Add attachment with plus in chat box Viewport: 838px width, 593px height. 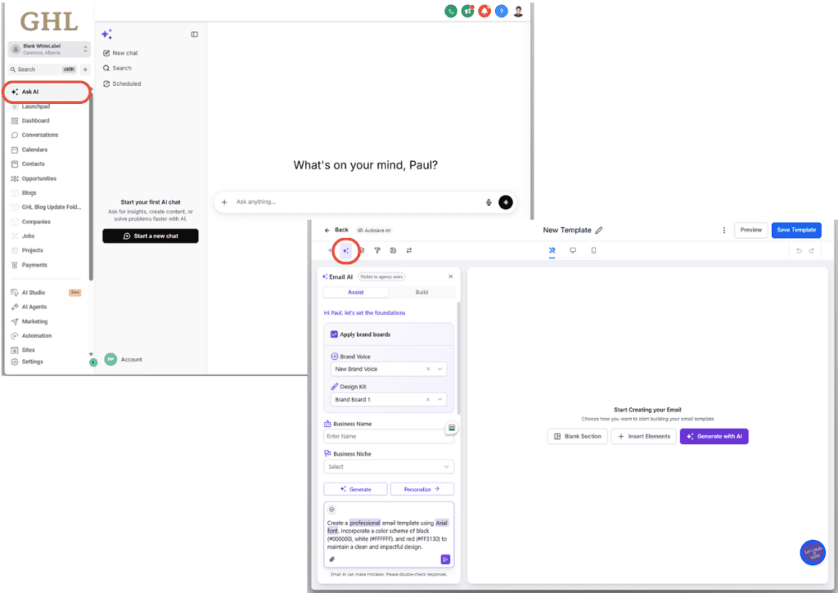[224, 202]
